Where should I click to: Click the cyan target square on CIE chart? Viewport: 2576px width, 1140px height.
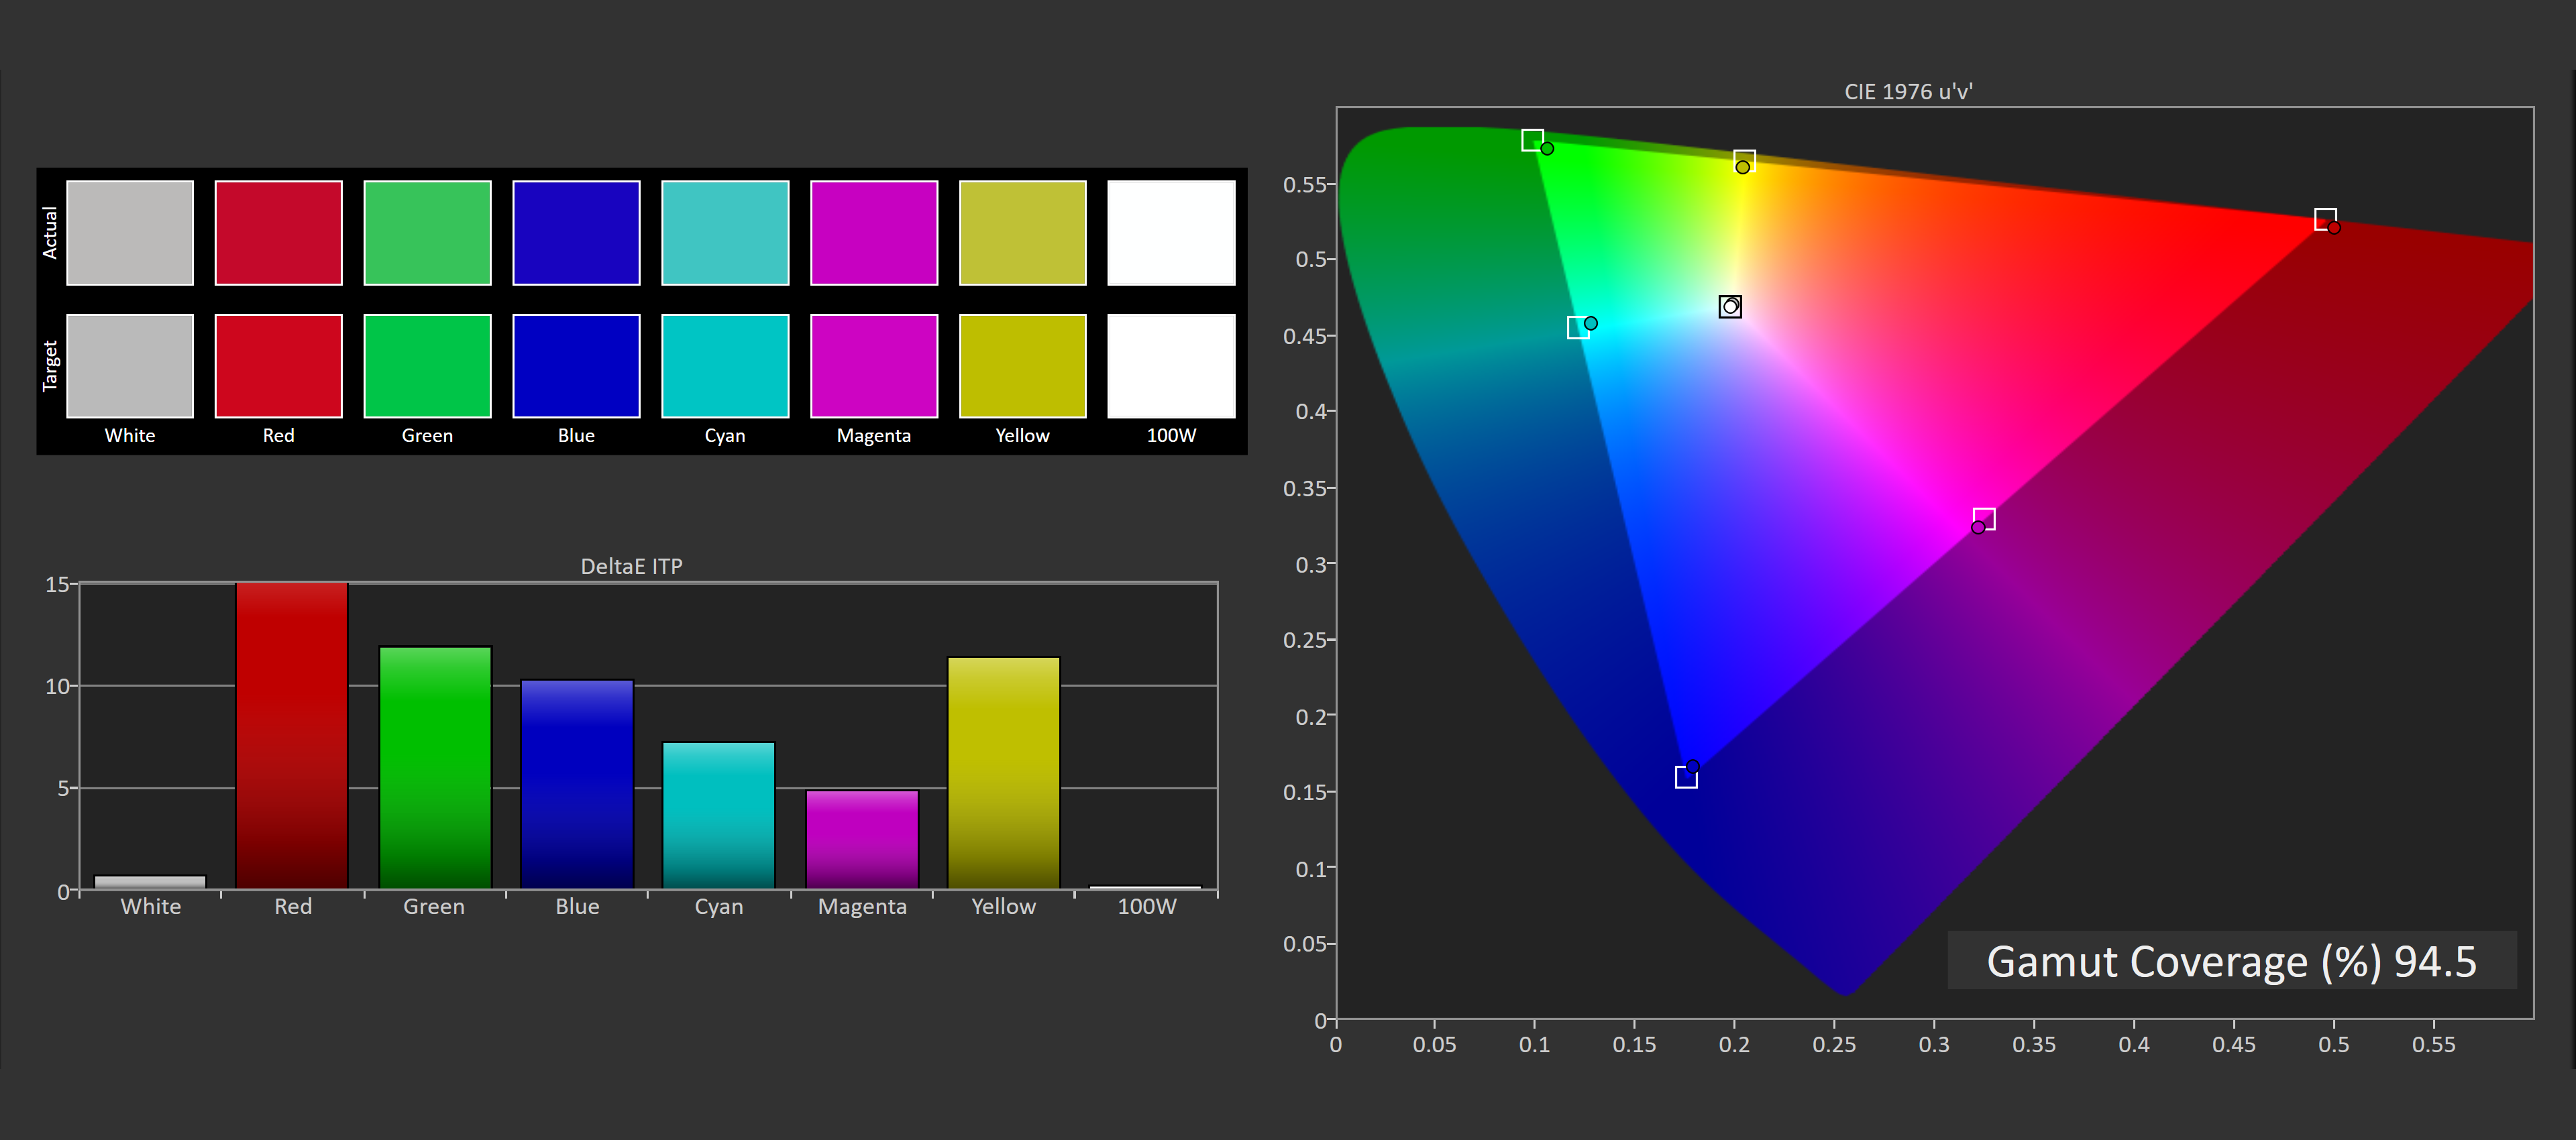click(1578, 328)
